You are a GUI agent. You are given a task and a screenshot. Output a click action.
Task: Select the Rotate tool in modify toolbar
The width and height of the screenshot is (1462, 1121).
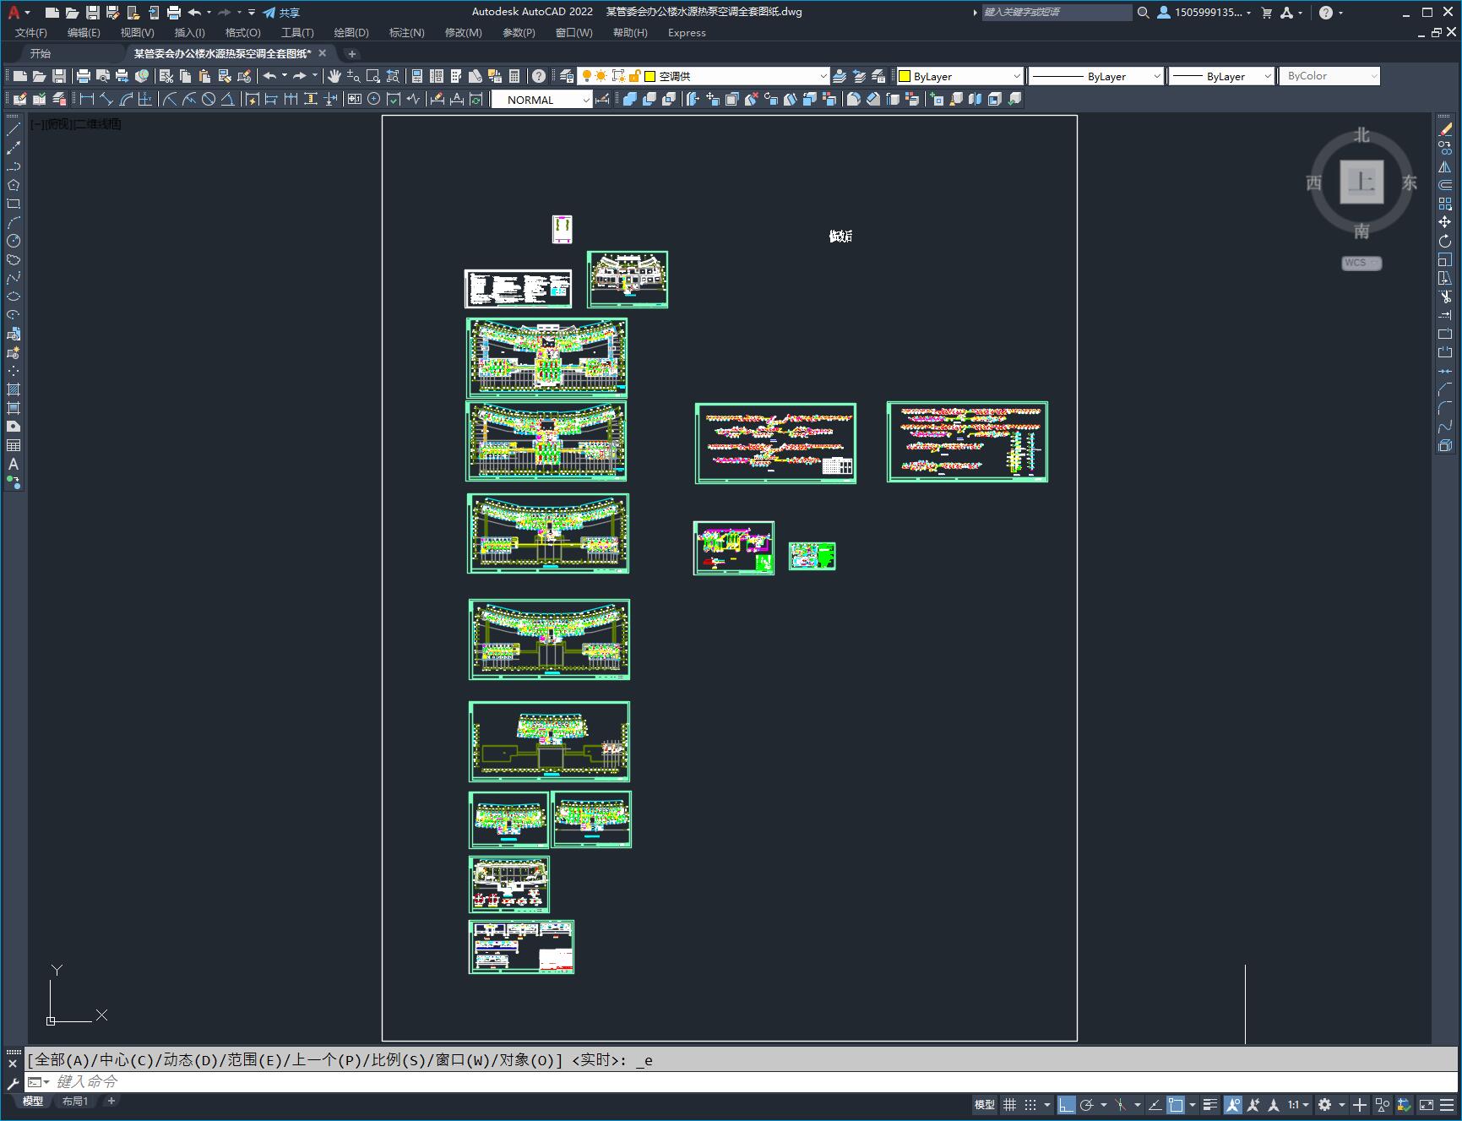[1445, 241]
